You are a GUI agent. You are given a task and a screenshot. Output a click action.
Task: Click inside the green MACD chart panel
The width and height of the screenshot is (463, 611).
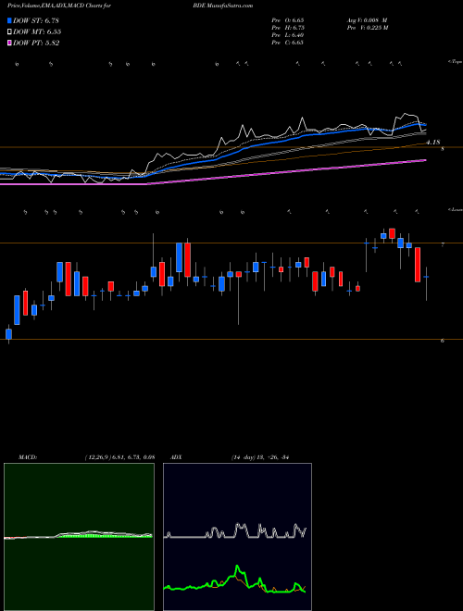pos(79,537)
